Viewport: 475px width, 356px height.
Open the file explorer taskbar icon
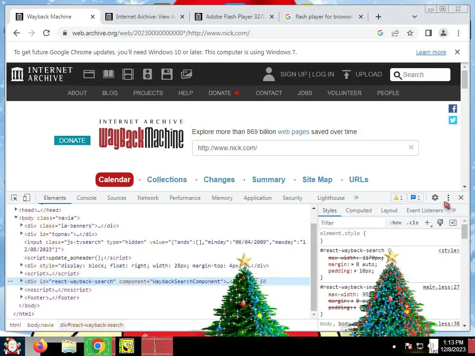click(x=69, y=346)
